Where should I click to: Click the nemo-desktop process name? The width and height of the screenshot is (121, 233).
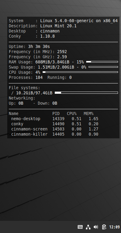click(26, 119)
